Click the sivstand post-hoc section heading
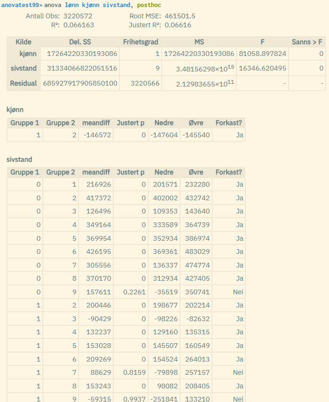 (x=19, y=159)
